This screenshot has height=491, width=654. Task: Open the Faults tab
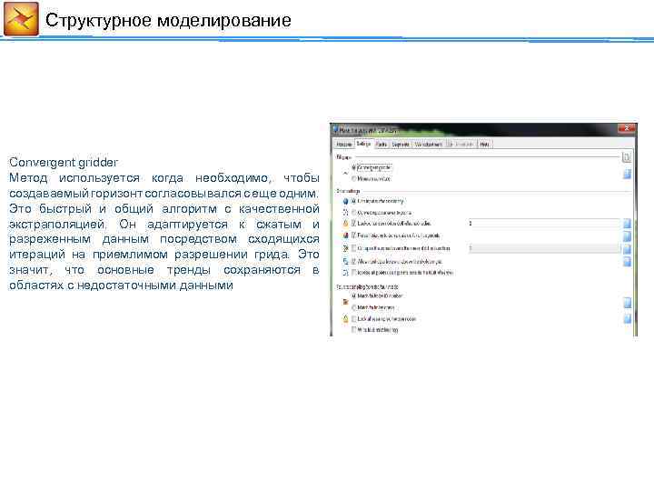point(381,145)
